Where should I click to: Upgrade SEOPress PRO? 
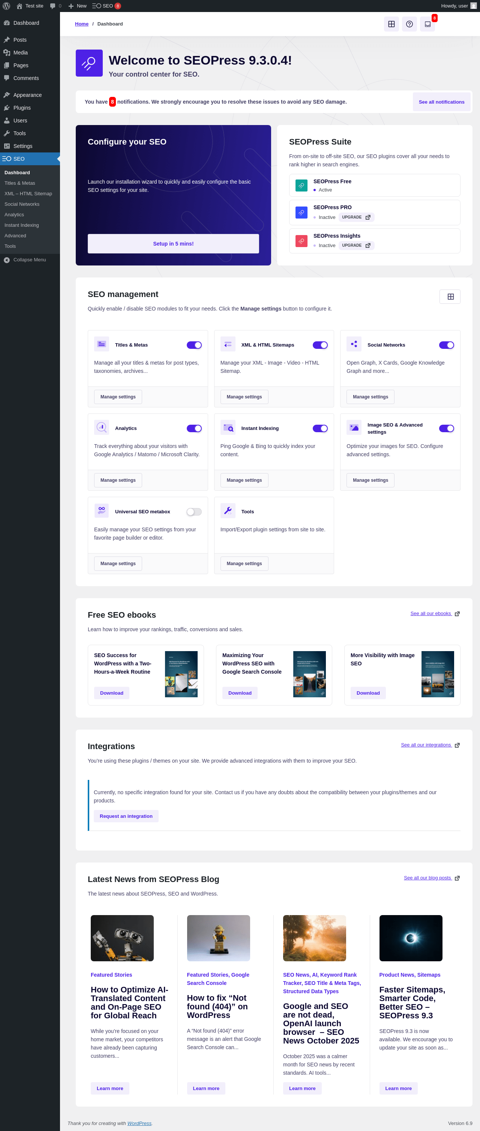356,217
